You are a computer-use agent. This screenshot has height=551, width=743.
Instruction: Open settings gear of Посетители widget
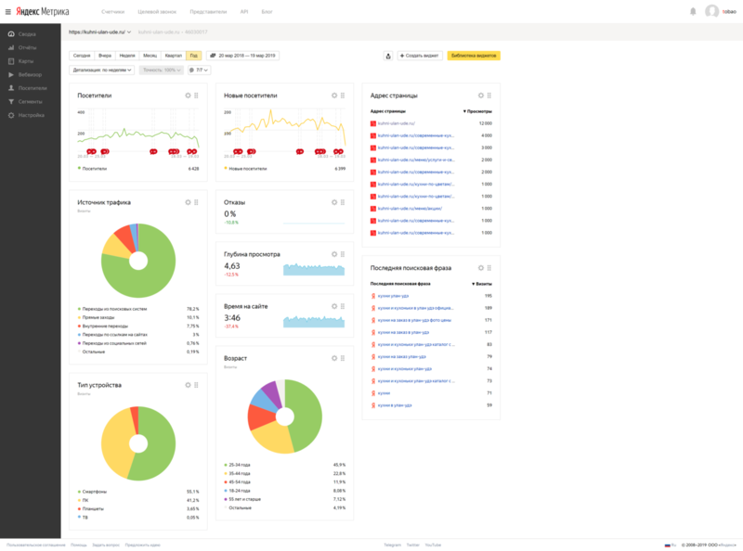coord(188,96)
